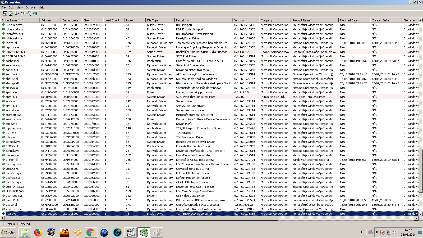
Task: Open the File menu
Action: point(3,7)
